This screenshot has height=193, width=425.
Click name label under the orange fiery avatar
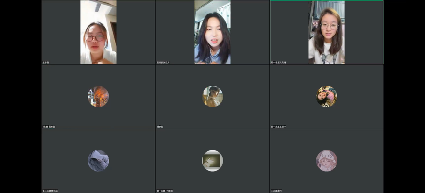(x=49, y=127)
